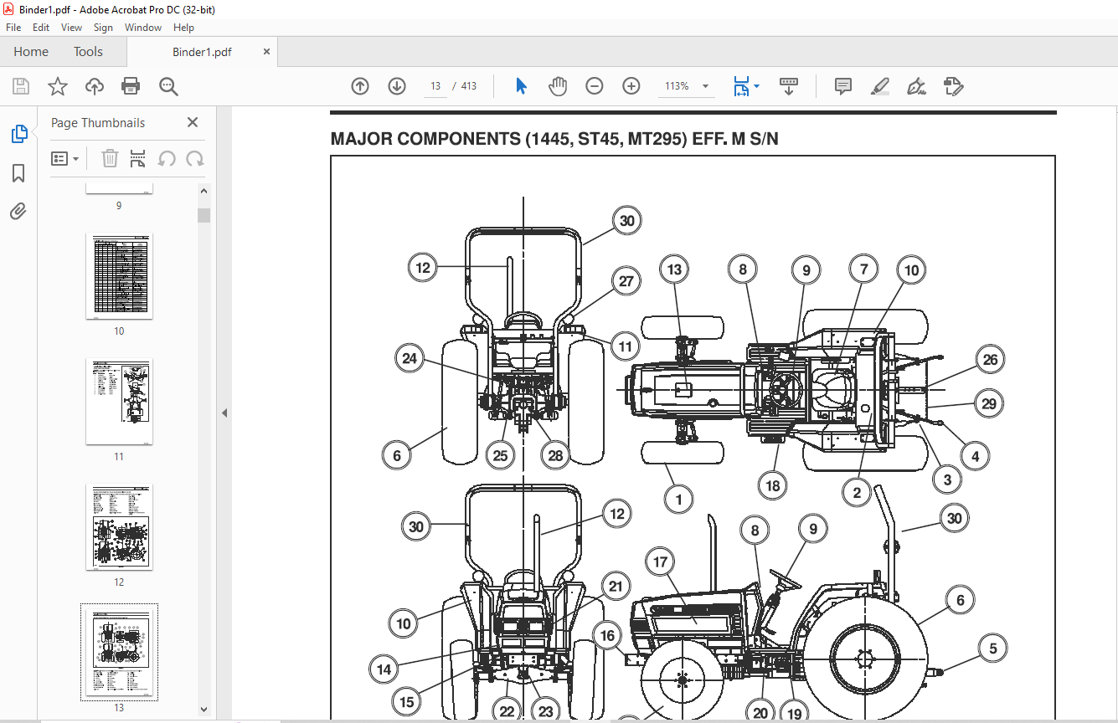The height and width of the screenshot is (723, 1118).
Task: Open the fit page options dropdown arrow
Action: coord(757,86)
